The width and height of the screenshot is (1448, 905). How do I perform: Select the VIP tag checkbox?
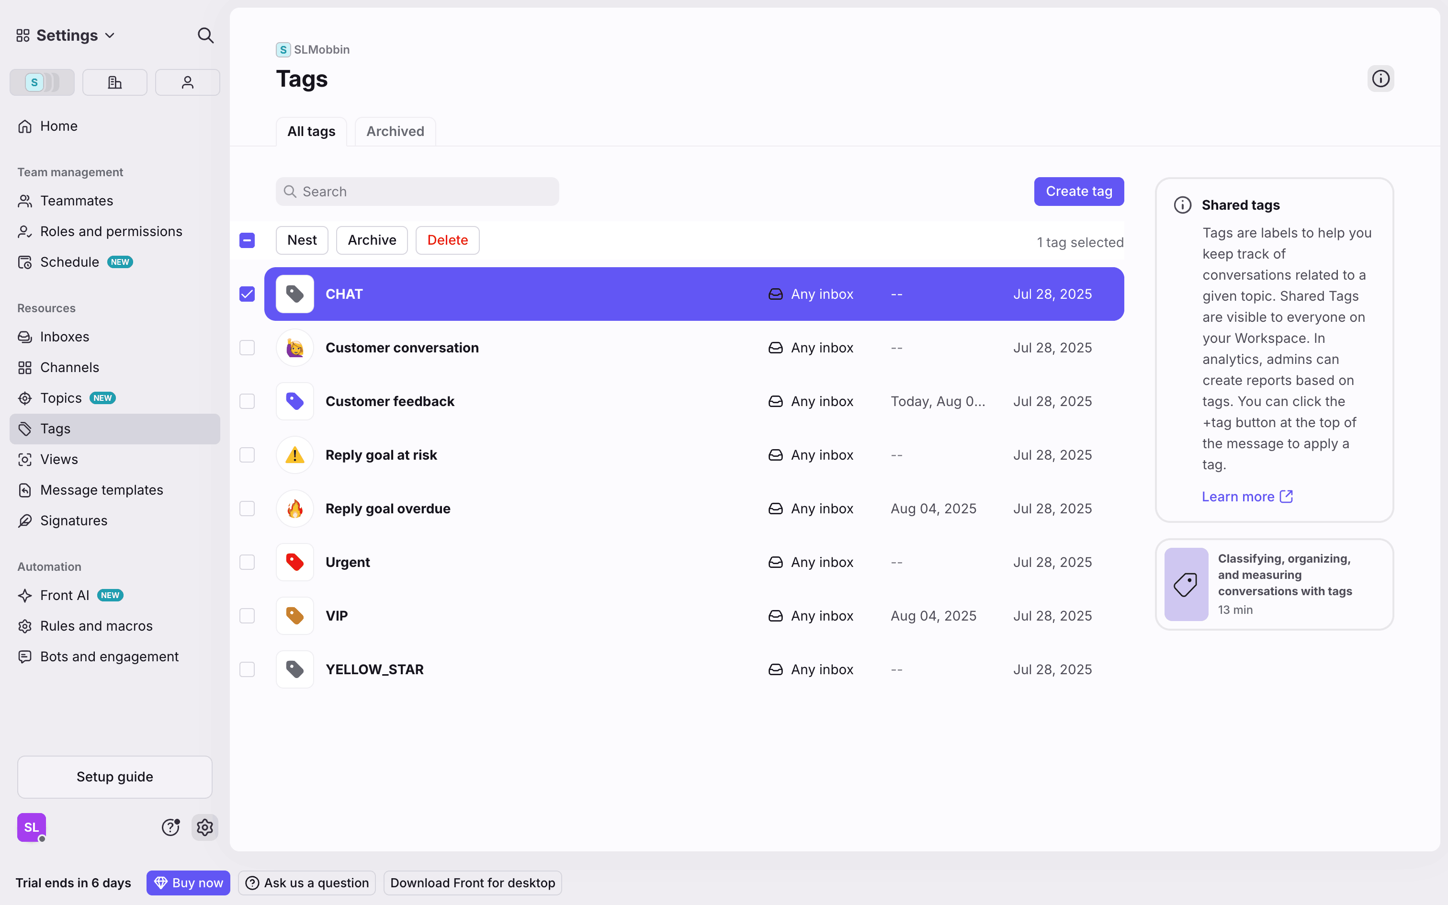(247, 616)
